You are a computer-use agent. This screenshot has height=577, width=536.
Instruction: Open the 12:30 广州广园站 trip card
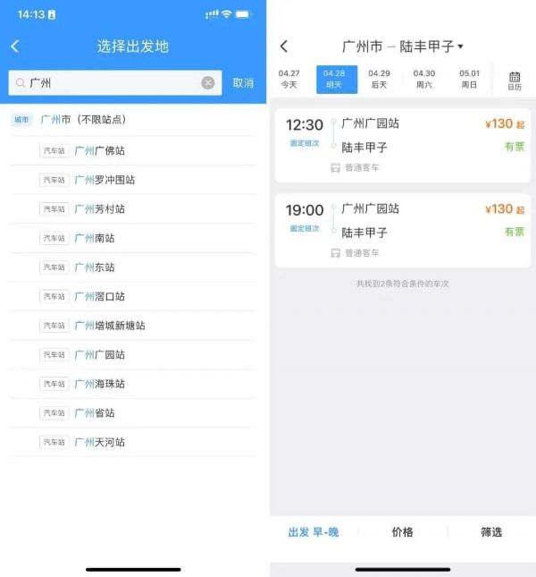(x=403, y=145)
